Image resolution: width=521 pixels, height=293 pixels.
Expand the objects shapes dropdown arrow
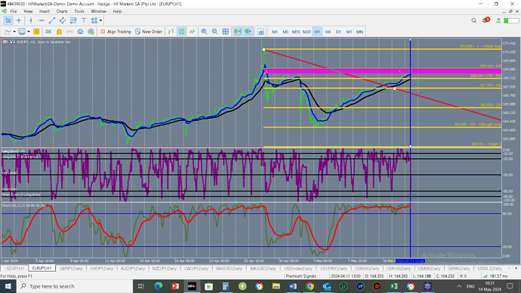tap(100, 20)
